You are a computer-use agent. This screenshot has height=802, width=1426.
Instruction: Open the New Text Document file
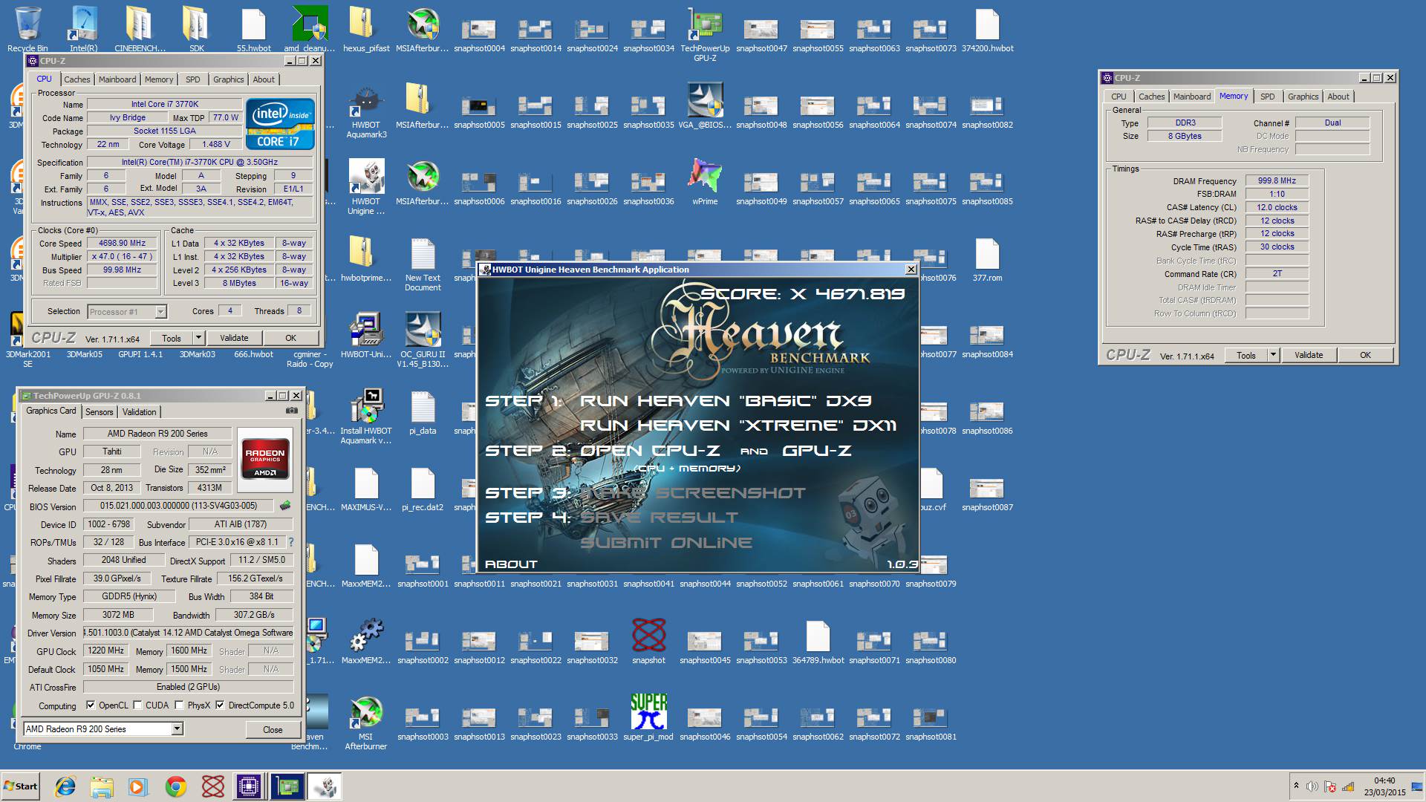423,264
